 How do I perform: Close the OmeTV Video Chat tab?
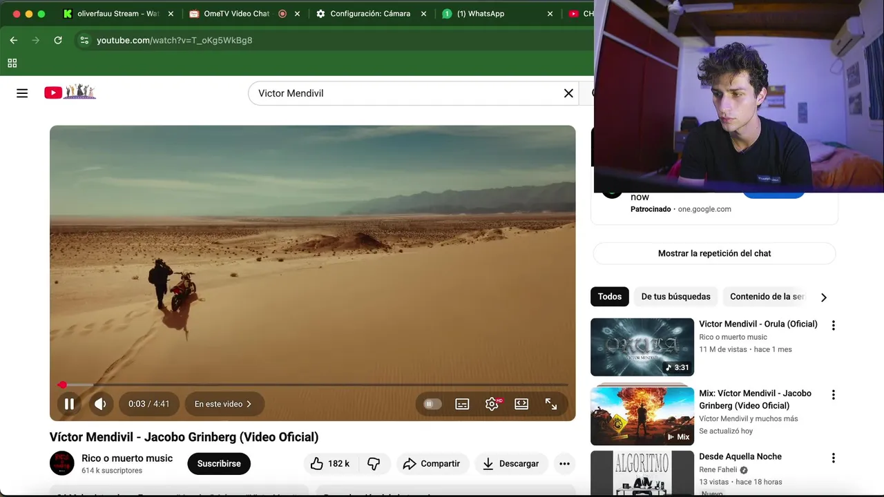[298, 14]
